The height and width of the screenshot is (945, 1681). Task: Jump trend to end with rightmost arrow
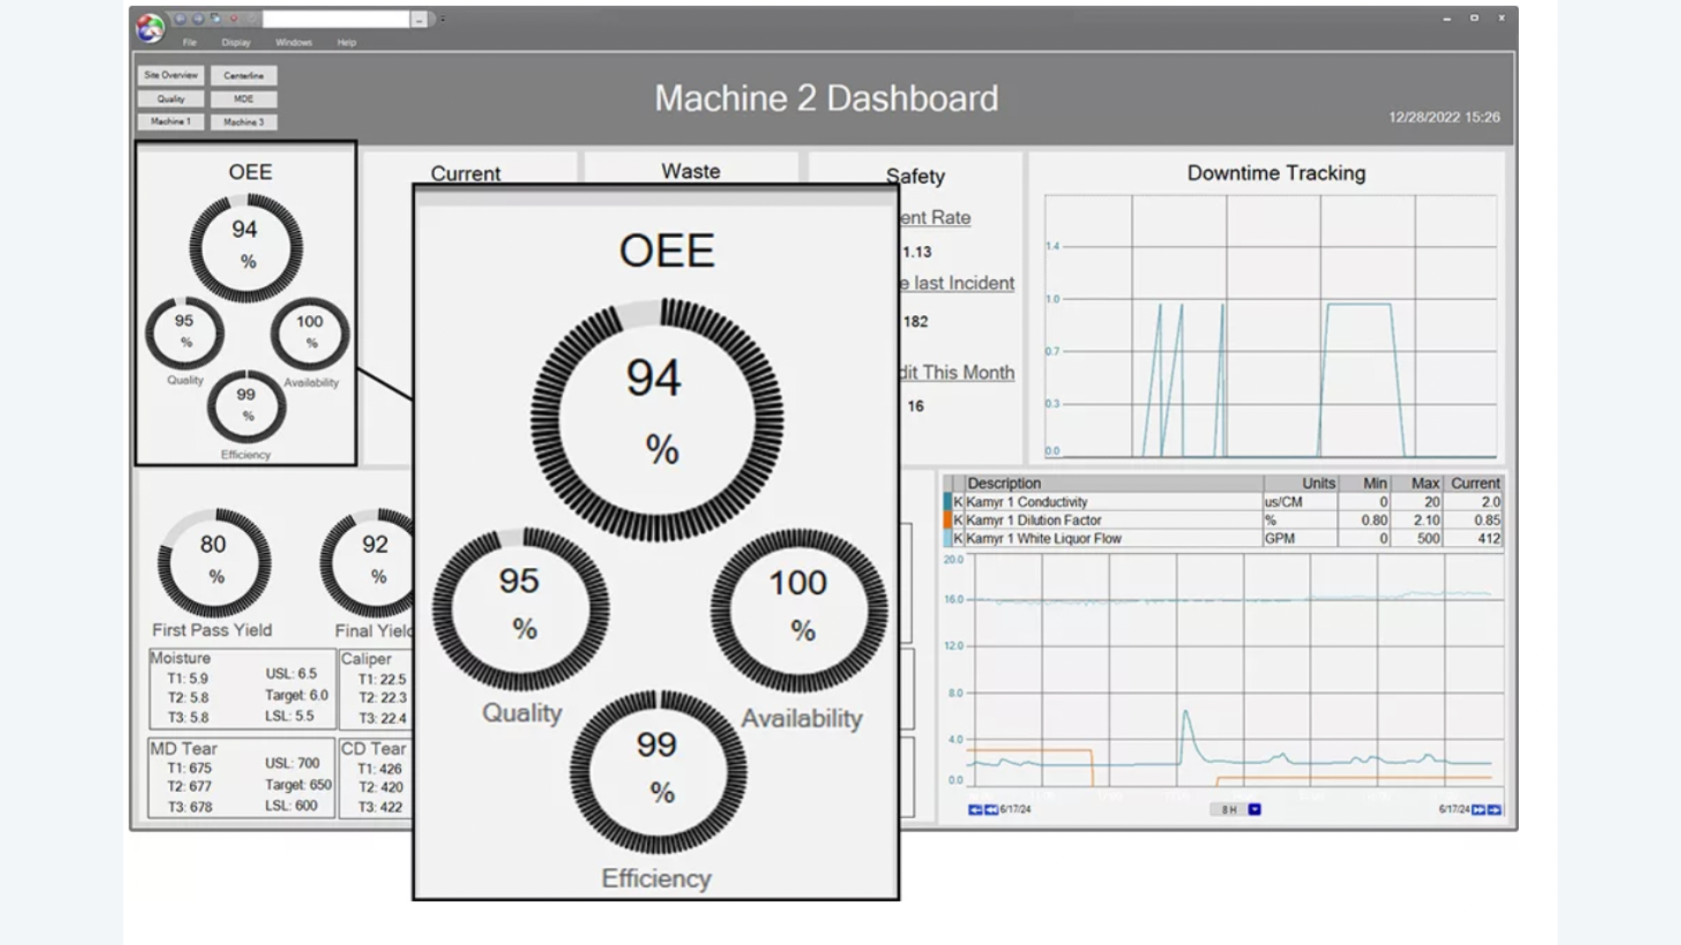(1495, 810)
